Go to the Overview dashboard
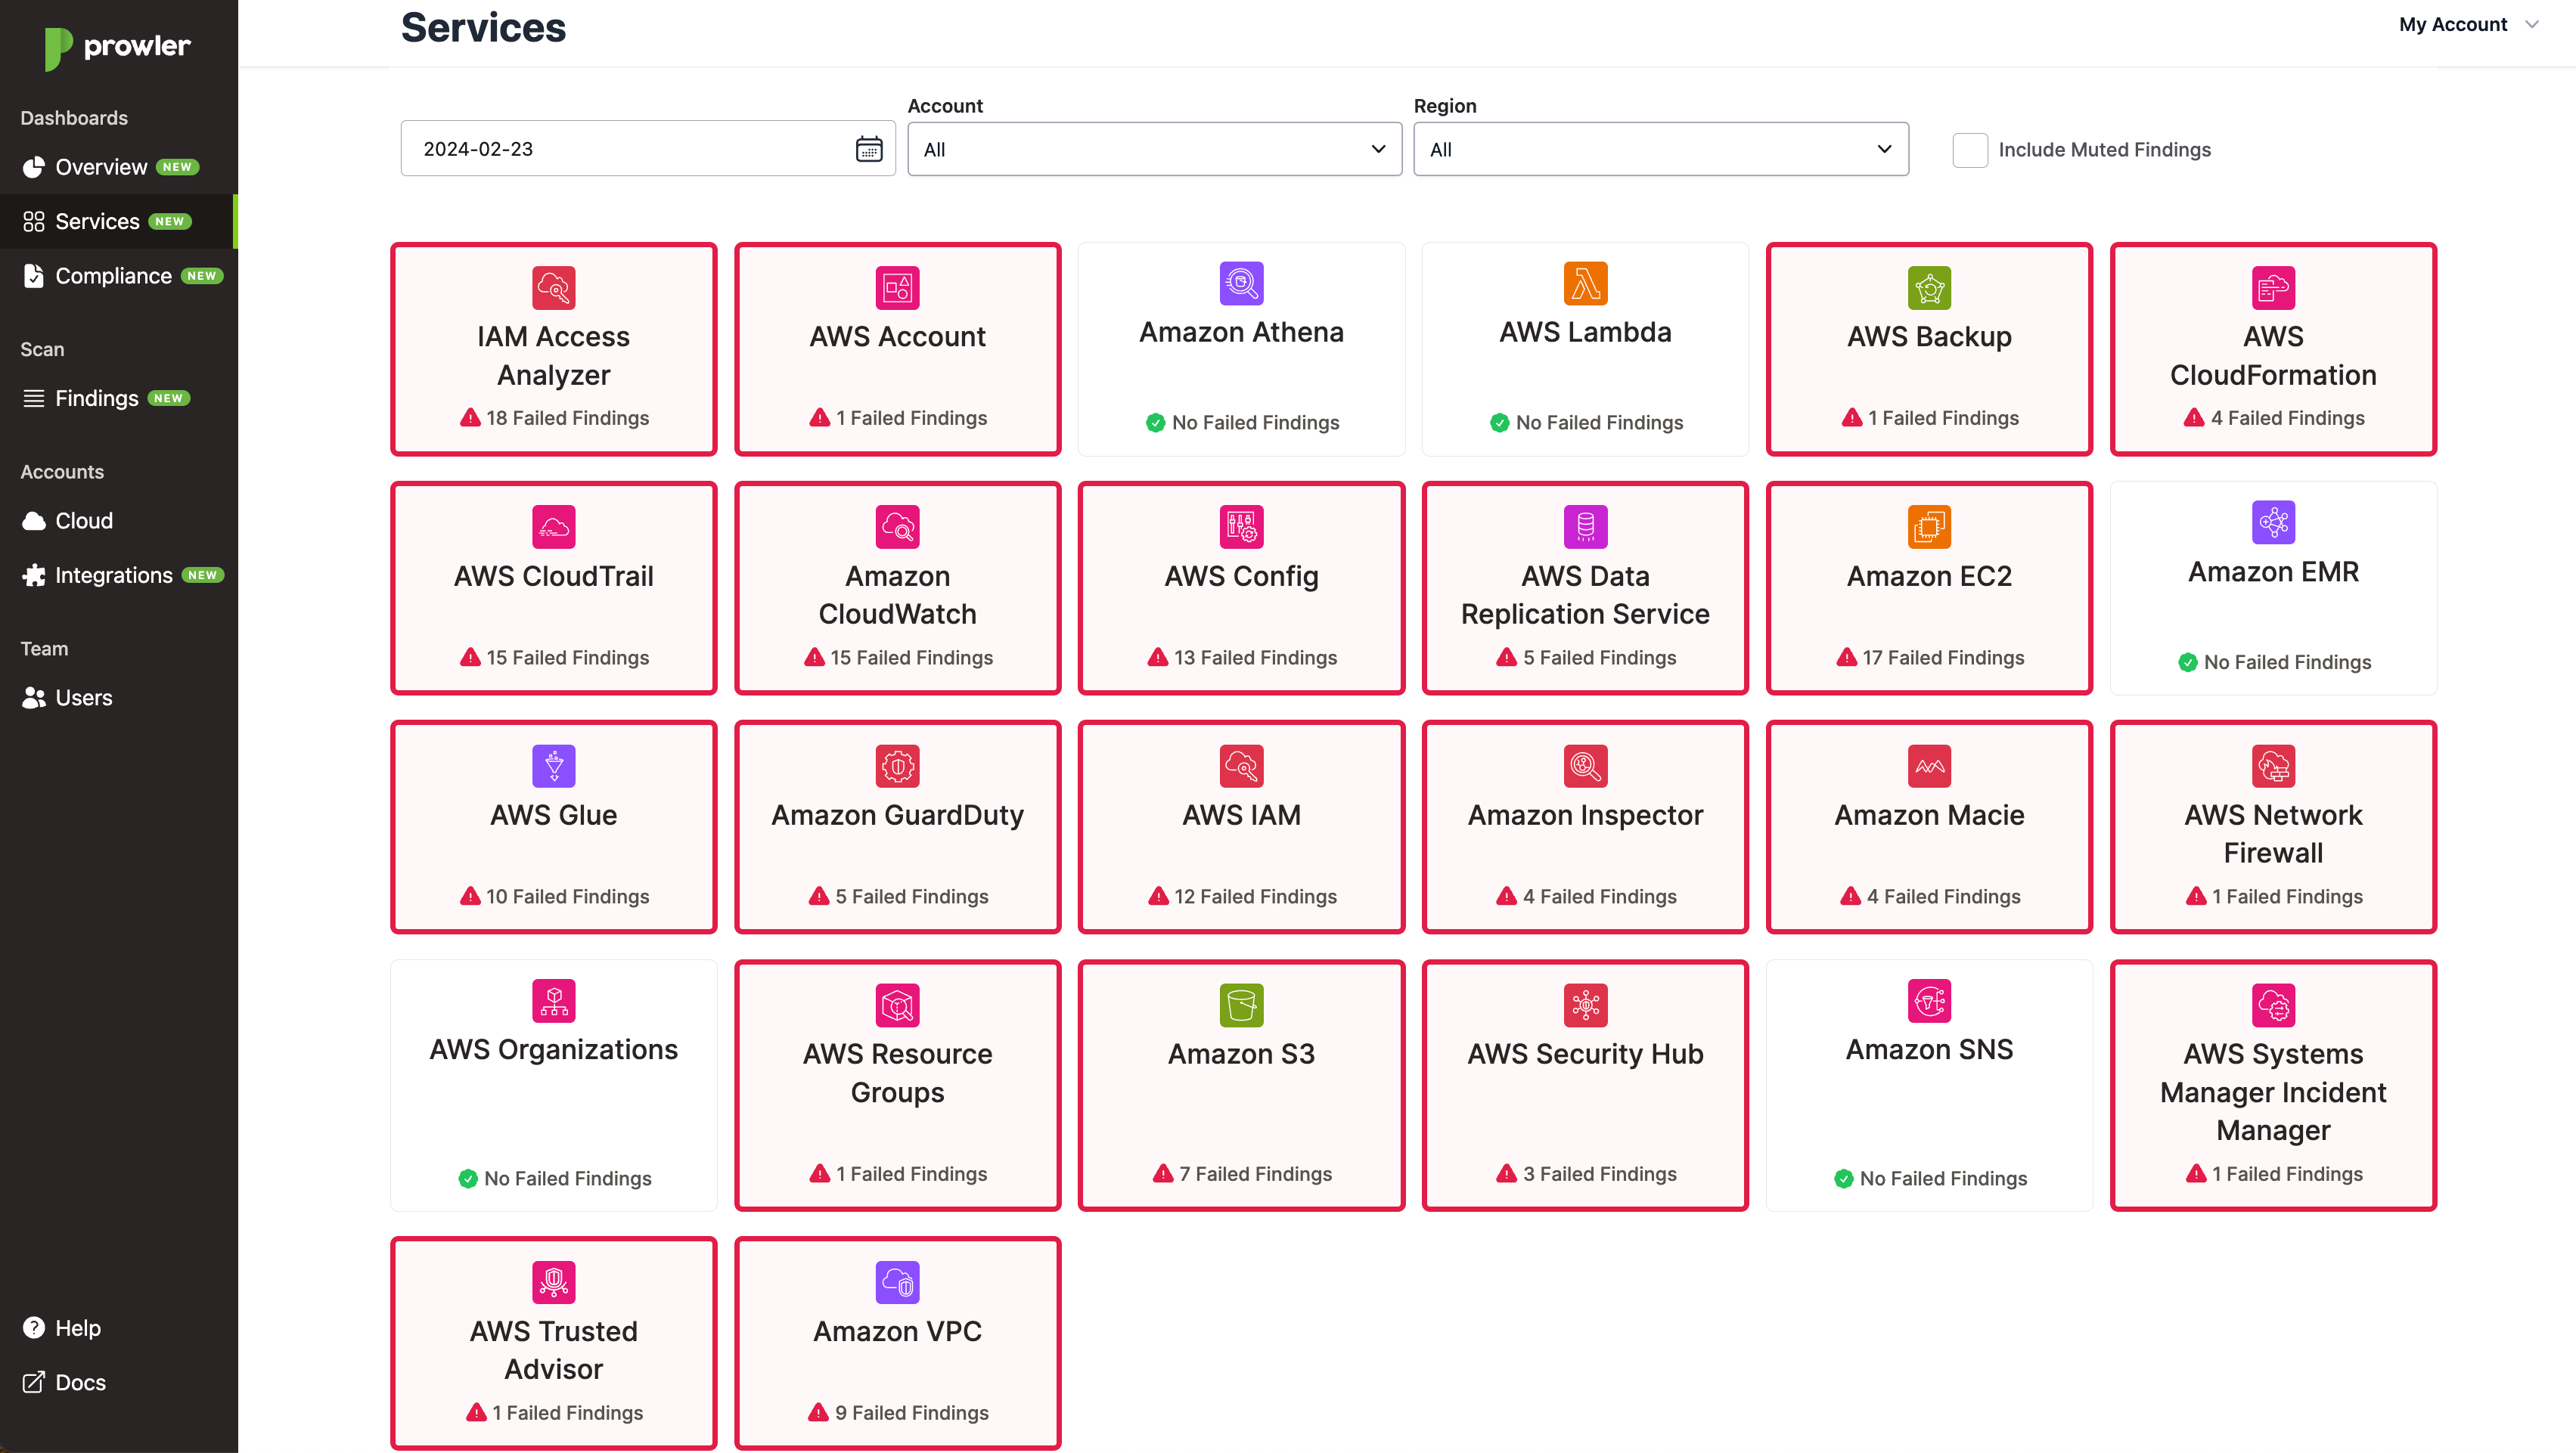The image size is (2576, 1453). (x=119, y=167)
